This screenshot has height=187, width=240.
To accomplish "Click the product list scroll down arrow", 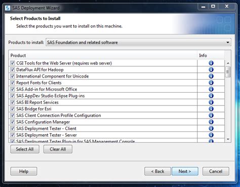I will pos(228,139).
